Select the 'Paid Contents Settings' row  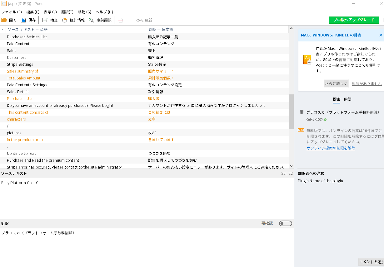(x=144, y=85)
